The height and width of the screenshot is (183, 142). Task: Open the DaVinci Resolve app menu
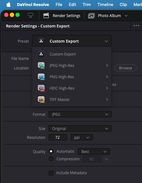click(33, 5)
